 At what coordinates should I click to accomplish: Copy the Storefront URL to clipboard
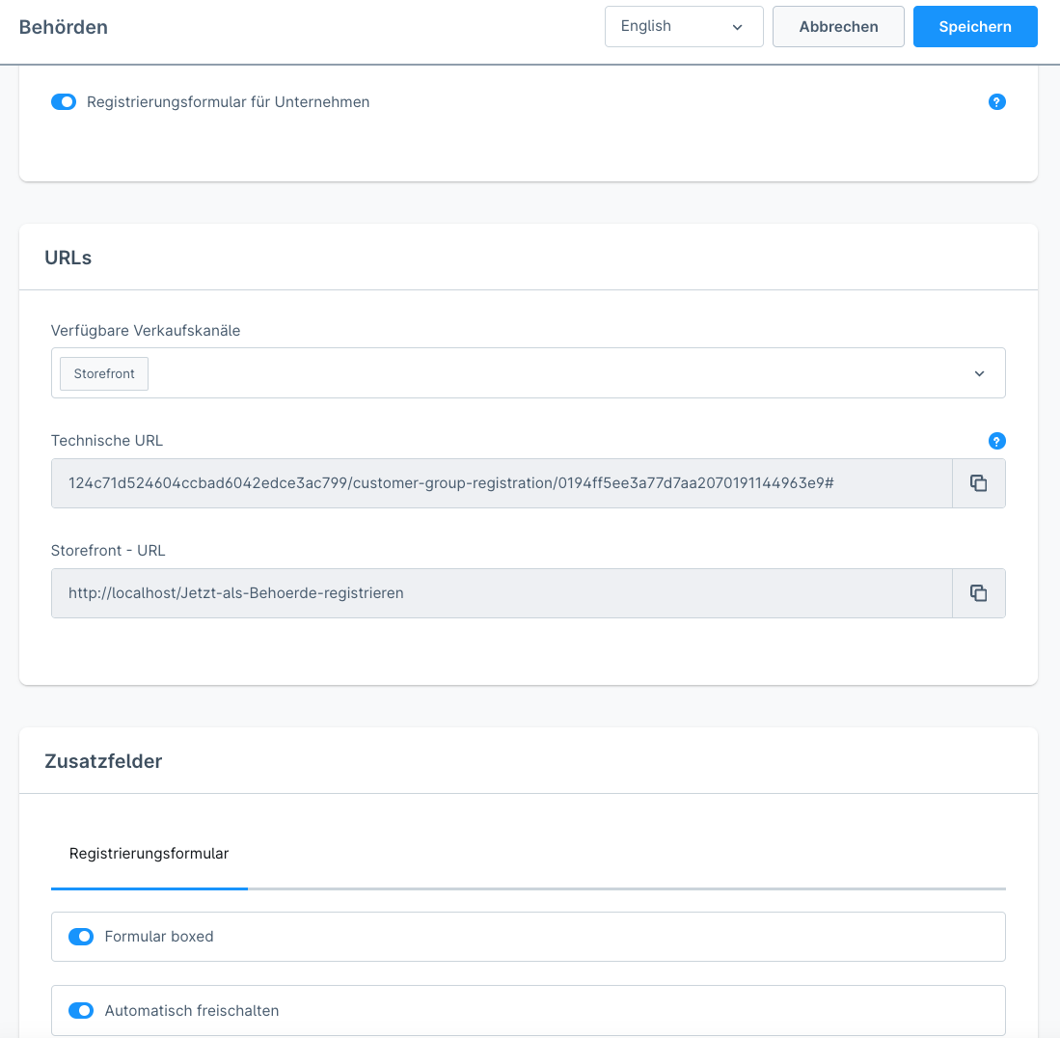coord(978,593)
